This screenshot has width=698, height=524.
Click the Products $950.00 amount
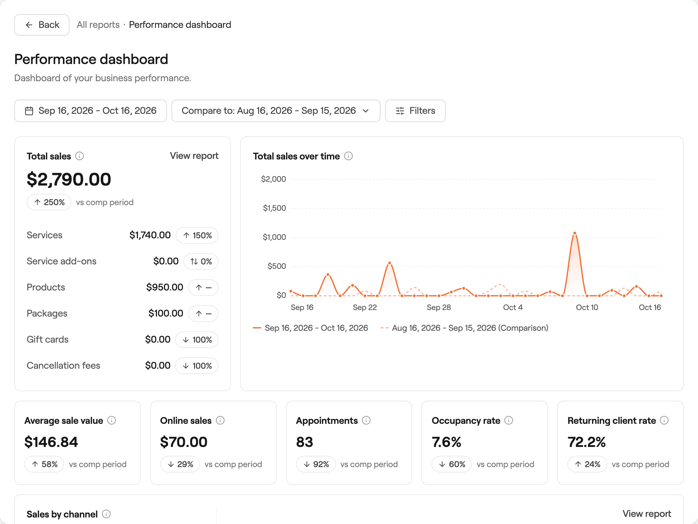click(x=165, y=287)
